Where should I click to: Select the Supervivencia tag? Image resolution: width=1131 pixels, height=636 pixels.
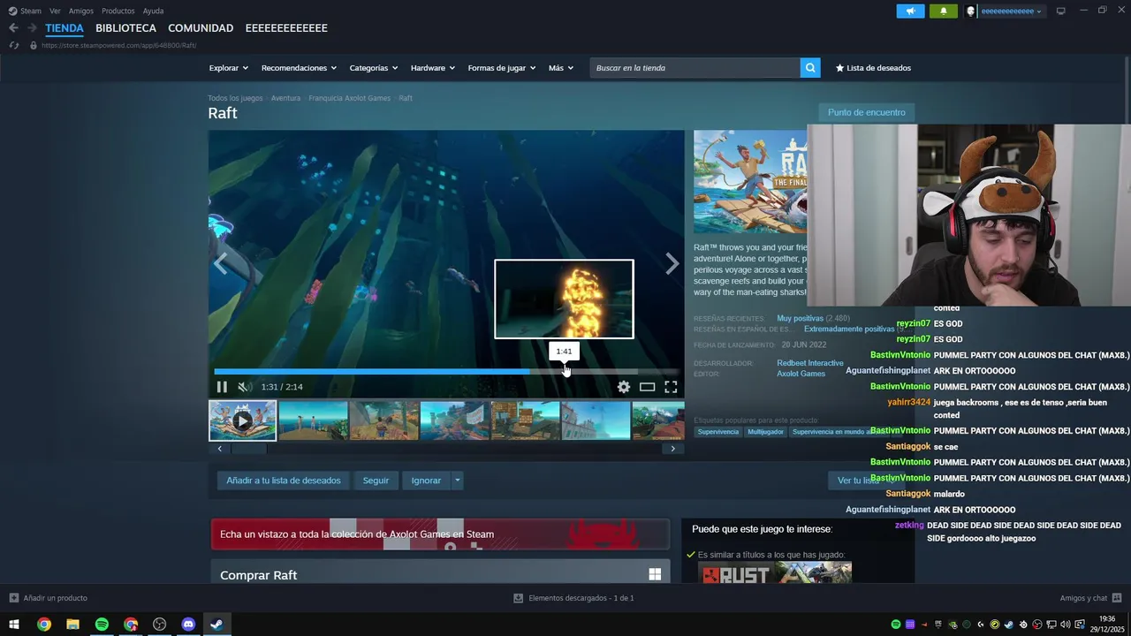coord(718,432)
